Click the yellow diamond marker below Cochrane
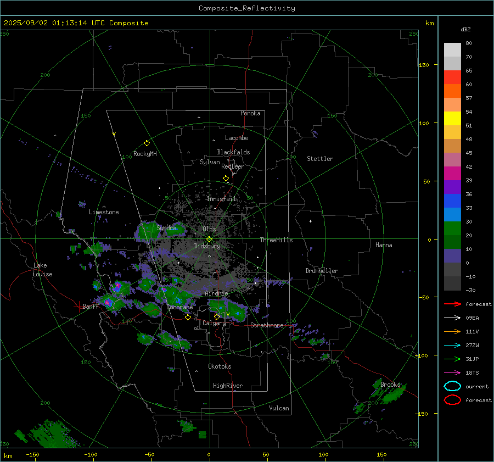 coord(188,317)
